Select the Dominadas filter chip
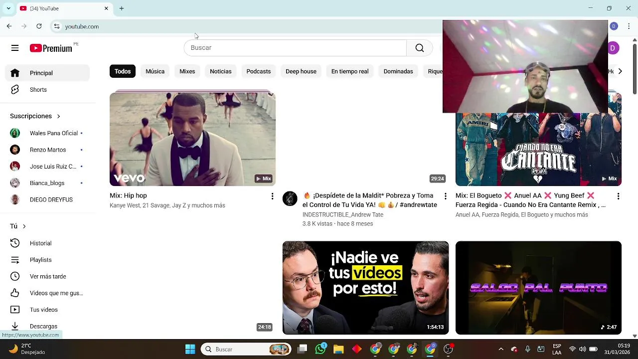The image size is (638, 359). point(398,71)
